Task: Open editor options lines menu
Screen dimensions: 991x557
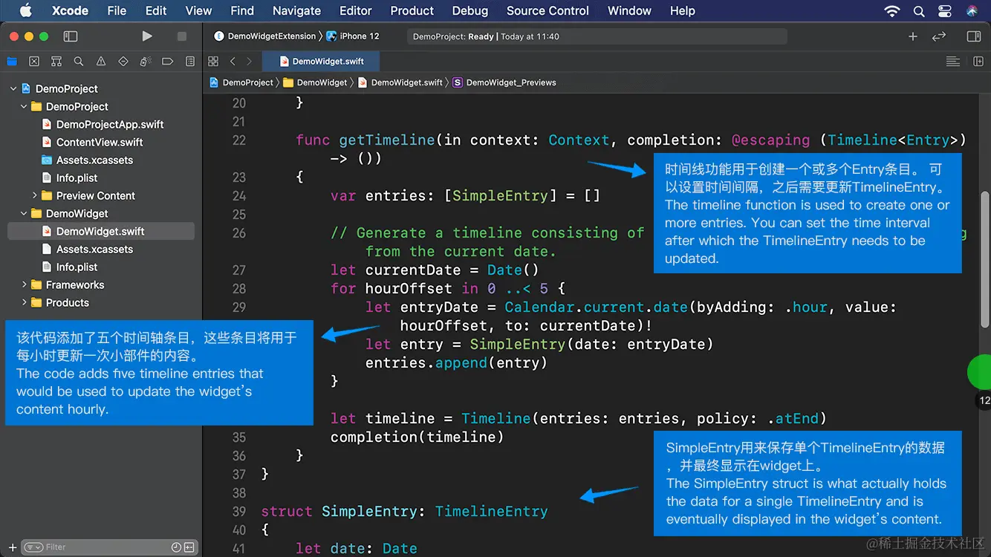Action: pos(953,62)
